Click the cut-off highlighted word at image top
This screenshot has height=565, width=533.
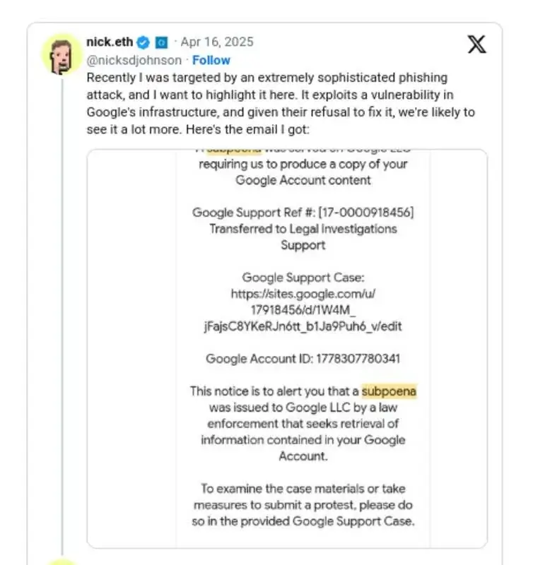(x=234, y=151)
